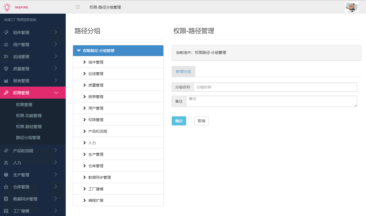Open sidebar 工厂建模 menu

coord(33,211)
